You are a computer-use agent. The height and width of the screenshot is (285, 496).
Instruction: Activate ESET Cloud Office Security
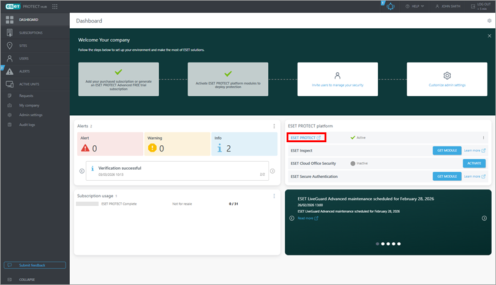tap(474, 163)
